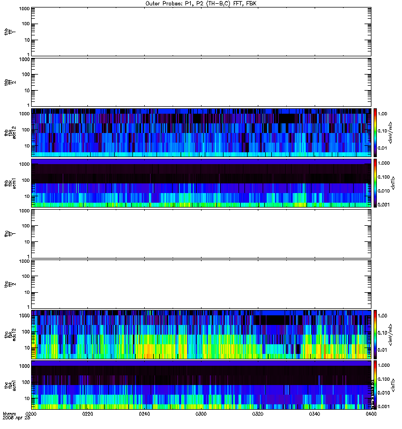
Task: Click the thc fbk scm1 color bar
Action: point(375,385)
